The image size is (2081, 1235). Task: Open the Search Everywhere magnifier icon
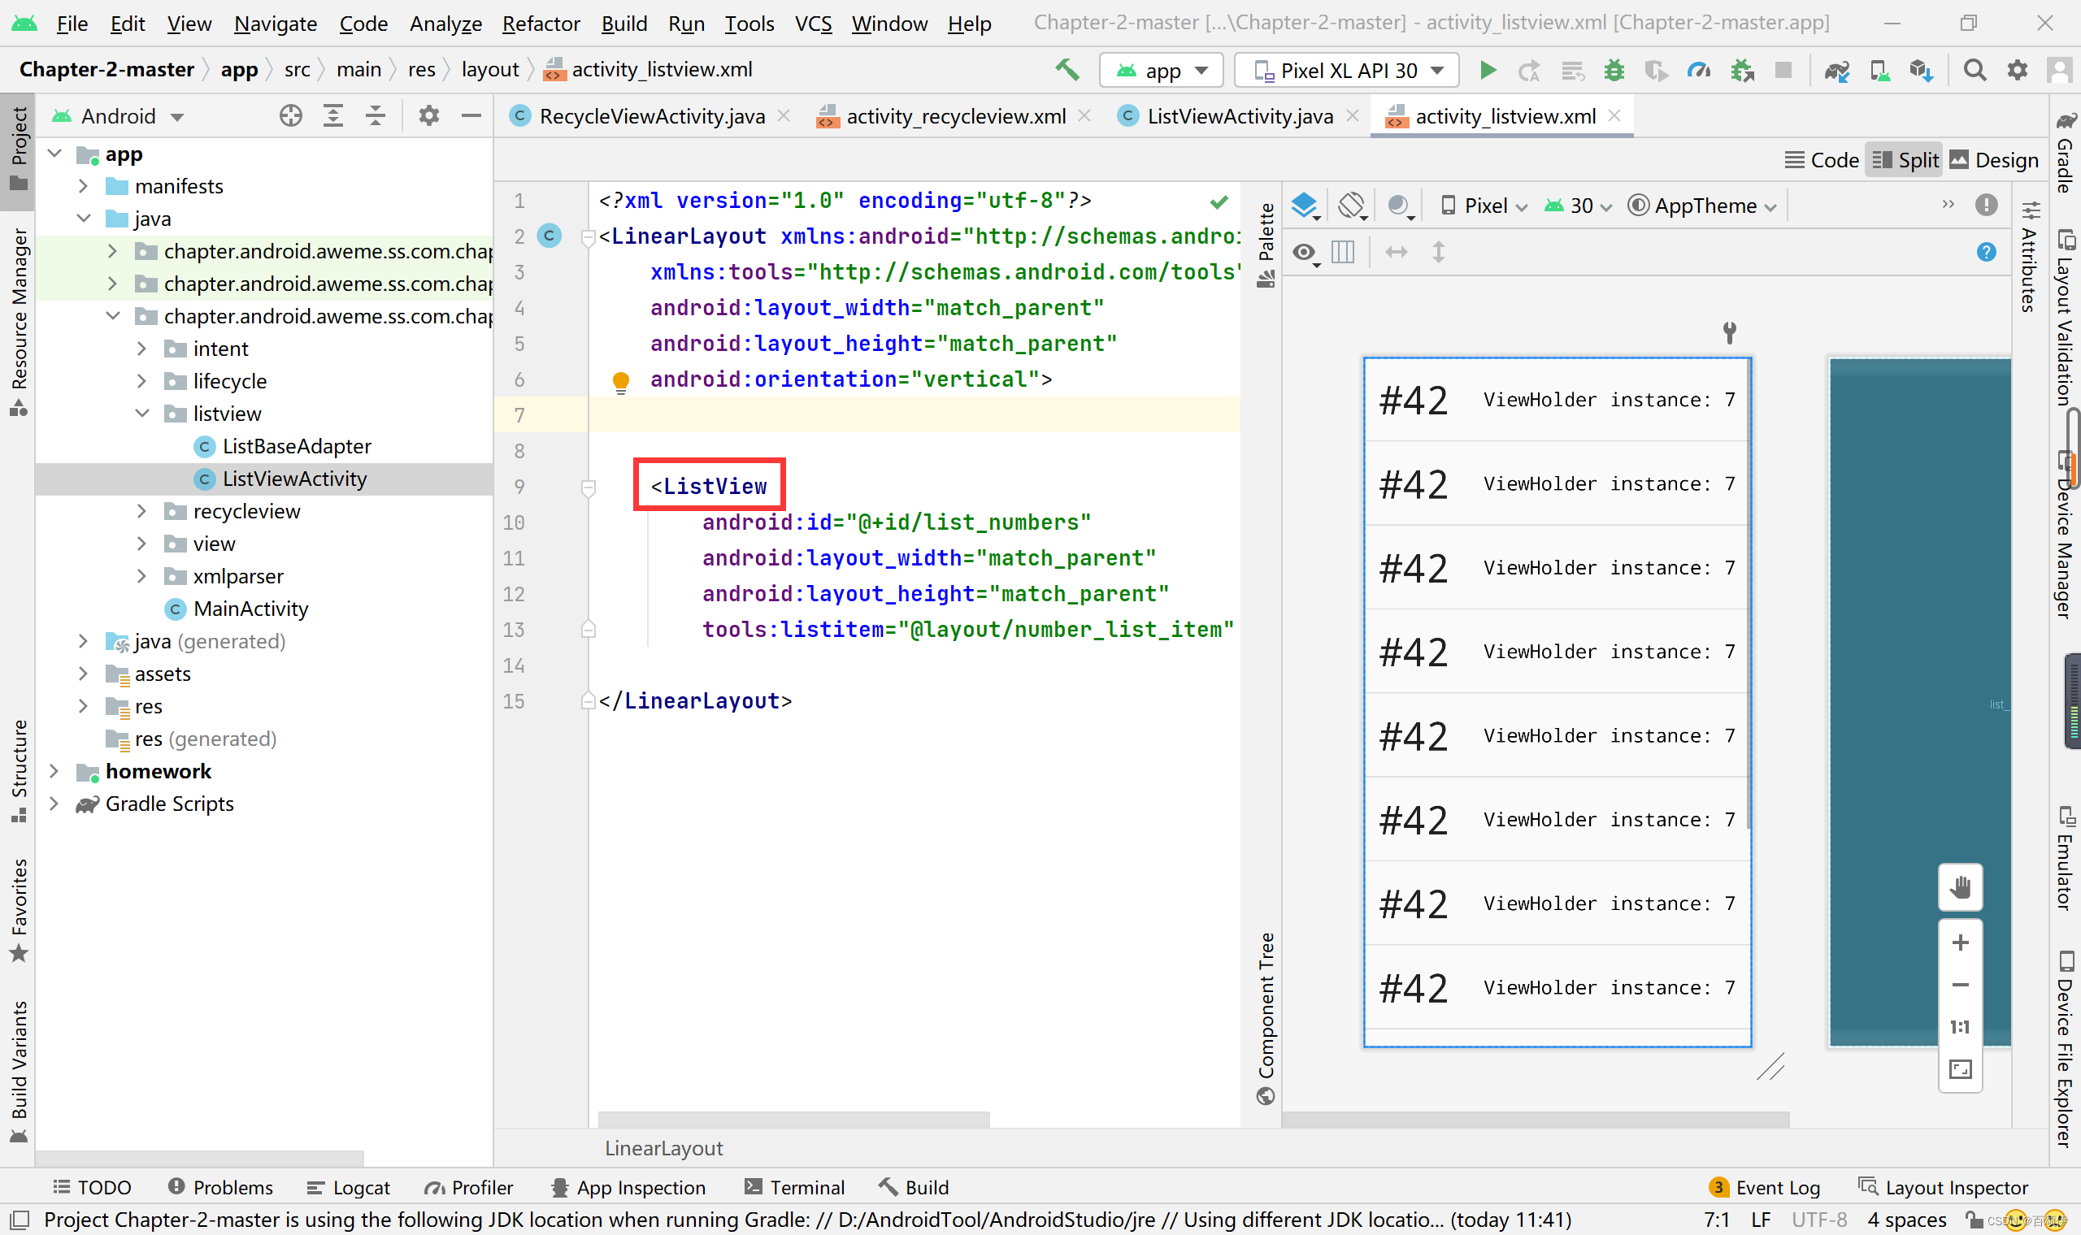tap(1974, 71)
